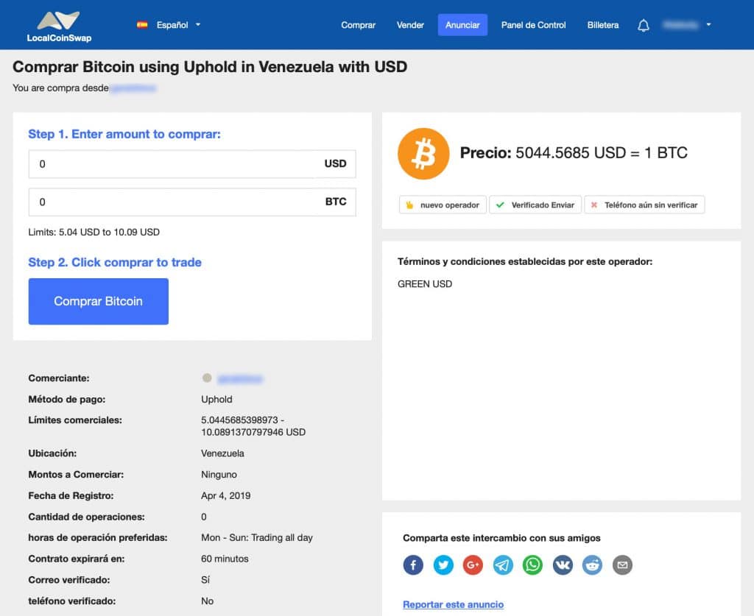The image size is (754, 616).
Task: Click the 'Venezuela' location value
Action: click(x=222, y=453)
